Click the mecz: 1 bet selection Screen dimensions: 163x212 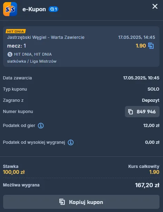[16, 46]
